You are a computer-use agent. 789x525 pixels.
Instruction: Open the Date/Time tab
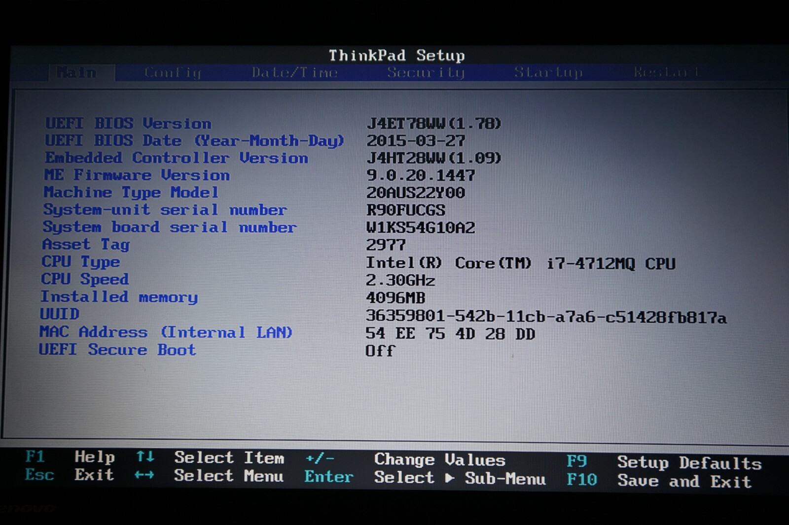(x=294, y=72)
